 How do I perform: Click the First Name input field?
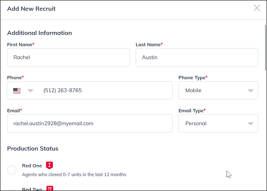coord(68,57)
